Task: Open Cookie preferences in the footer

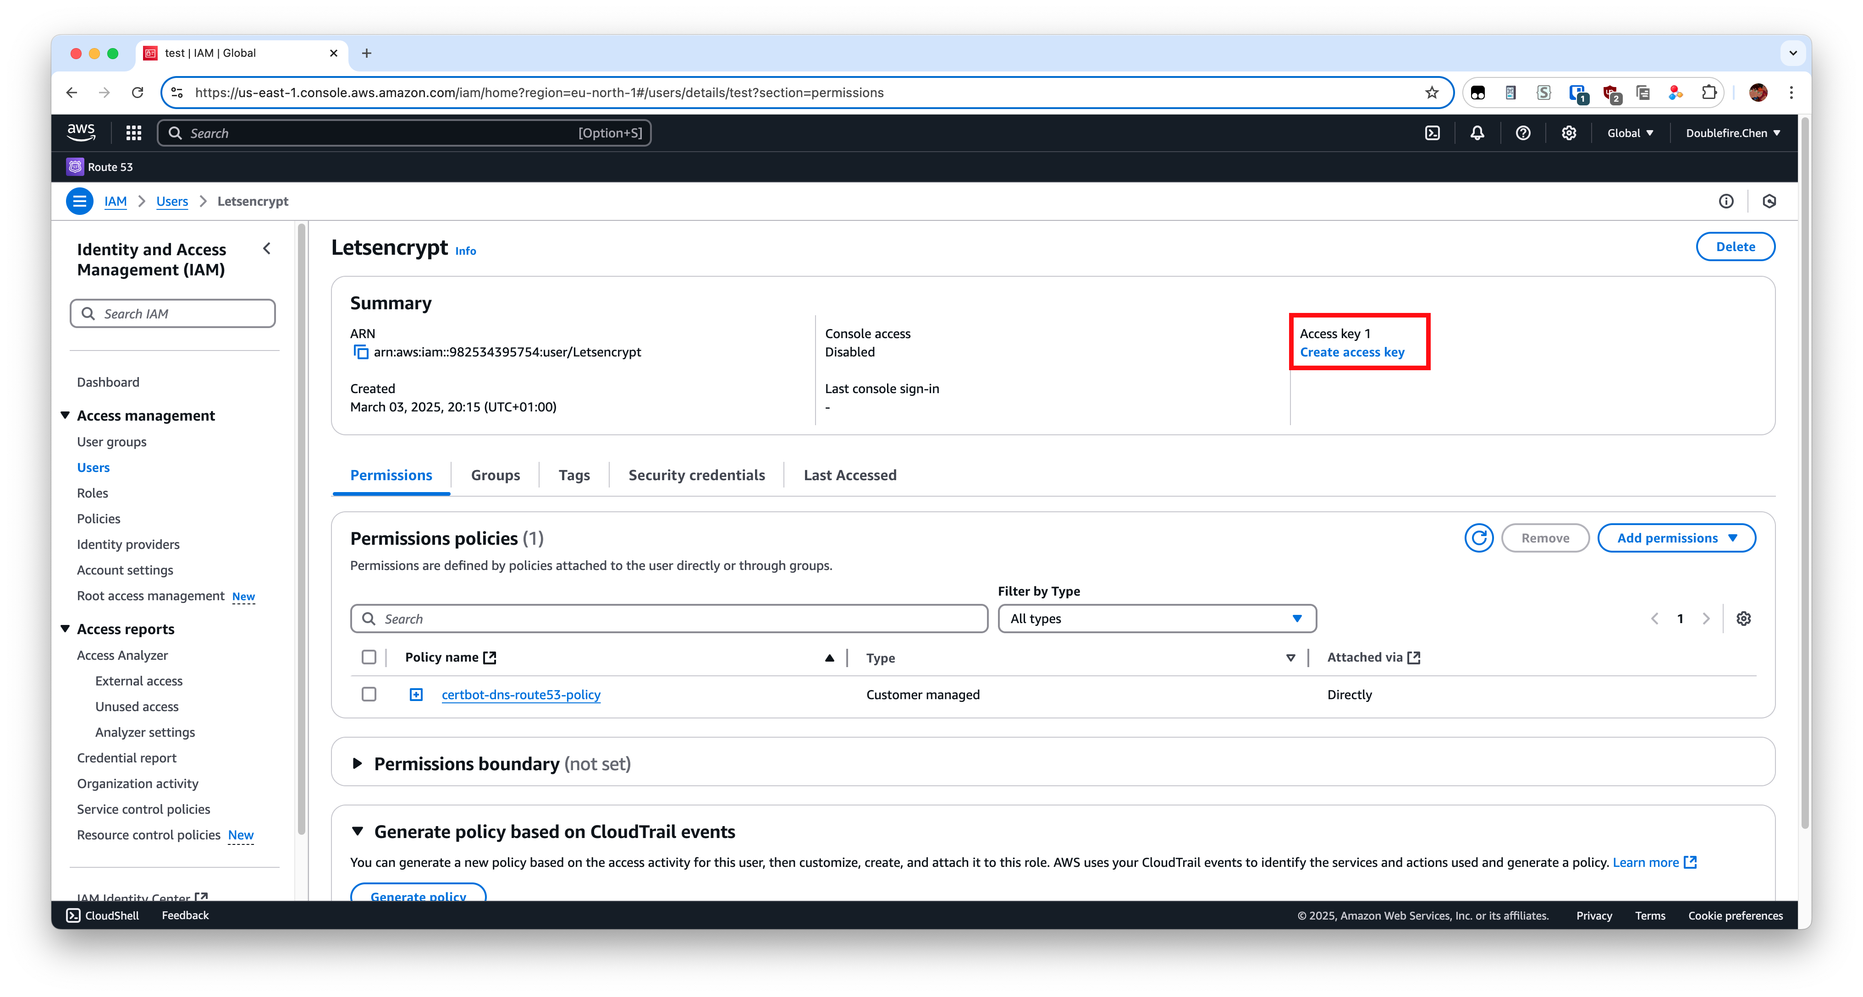Action: point(1736,915)
